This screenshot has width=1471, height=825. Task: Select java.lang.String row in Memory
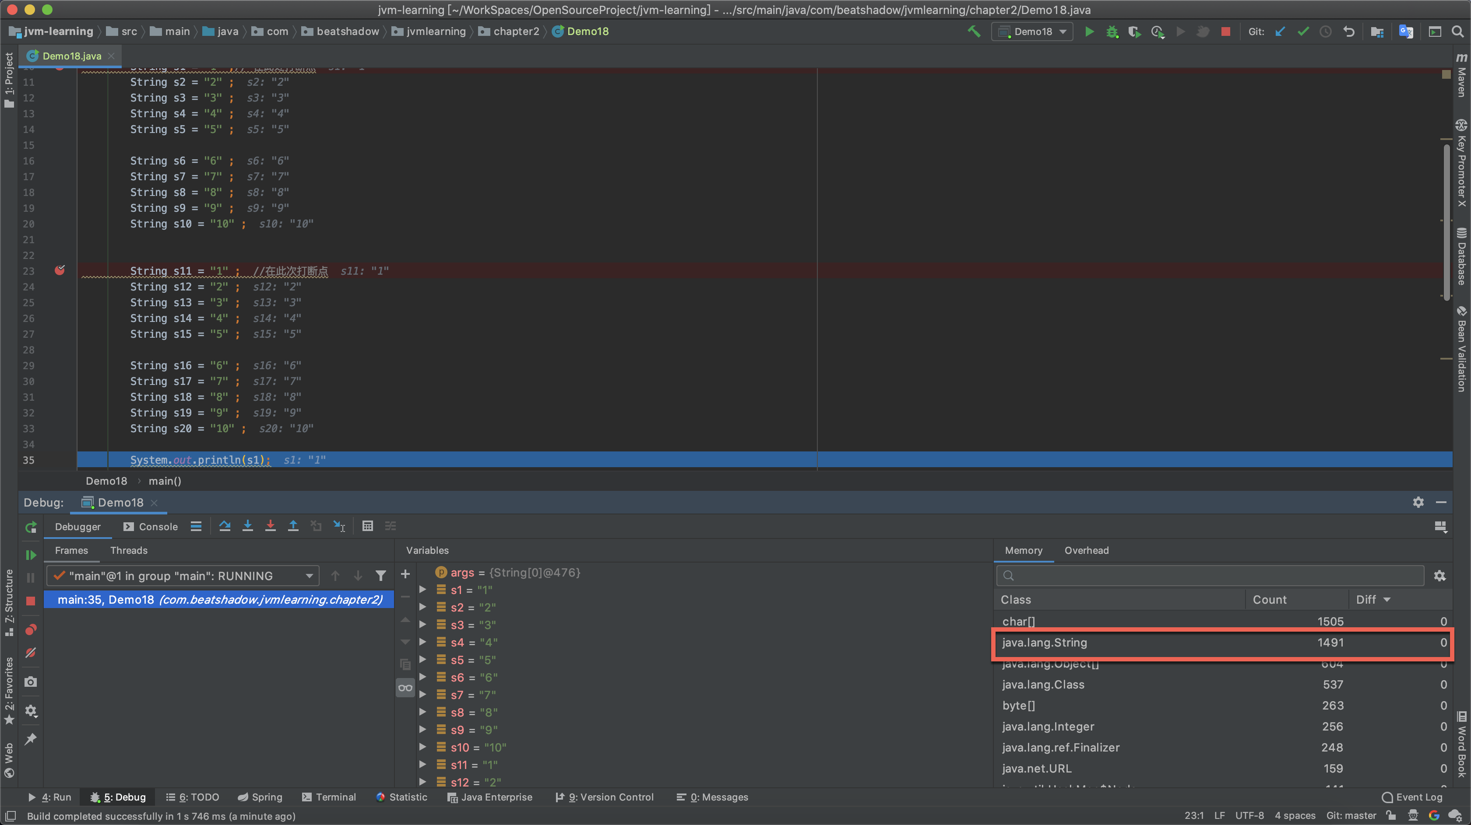(1222, 643)
